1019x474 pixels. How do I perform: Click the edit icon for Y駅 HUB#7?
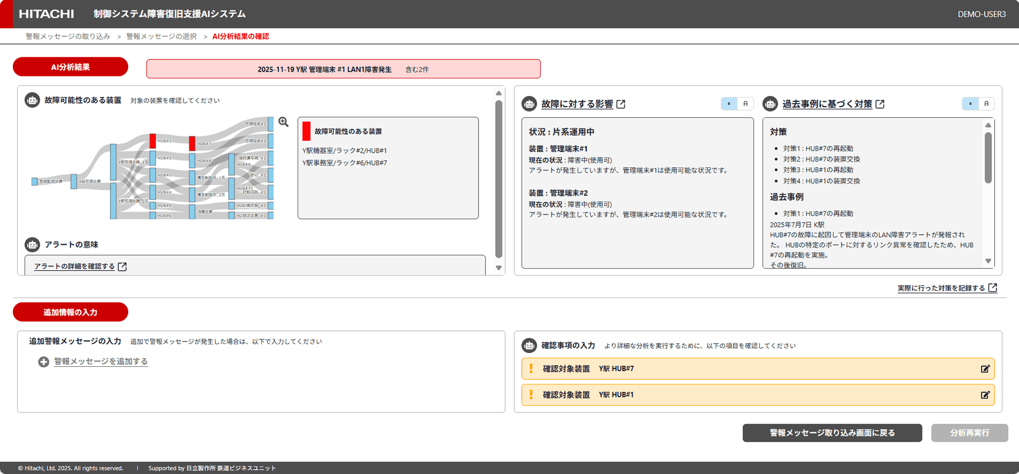tap(985, 369)
